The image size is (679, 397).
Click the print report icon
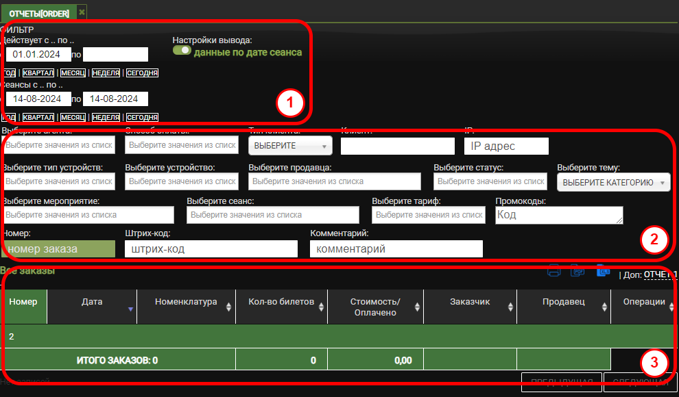(554, 271)
